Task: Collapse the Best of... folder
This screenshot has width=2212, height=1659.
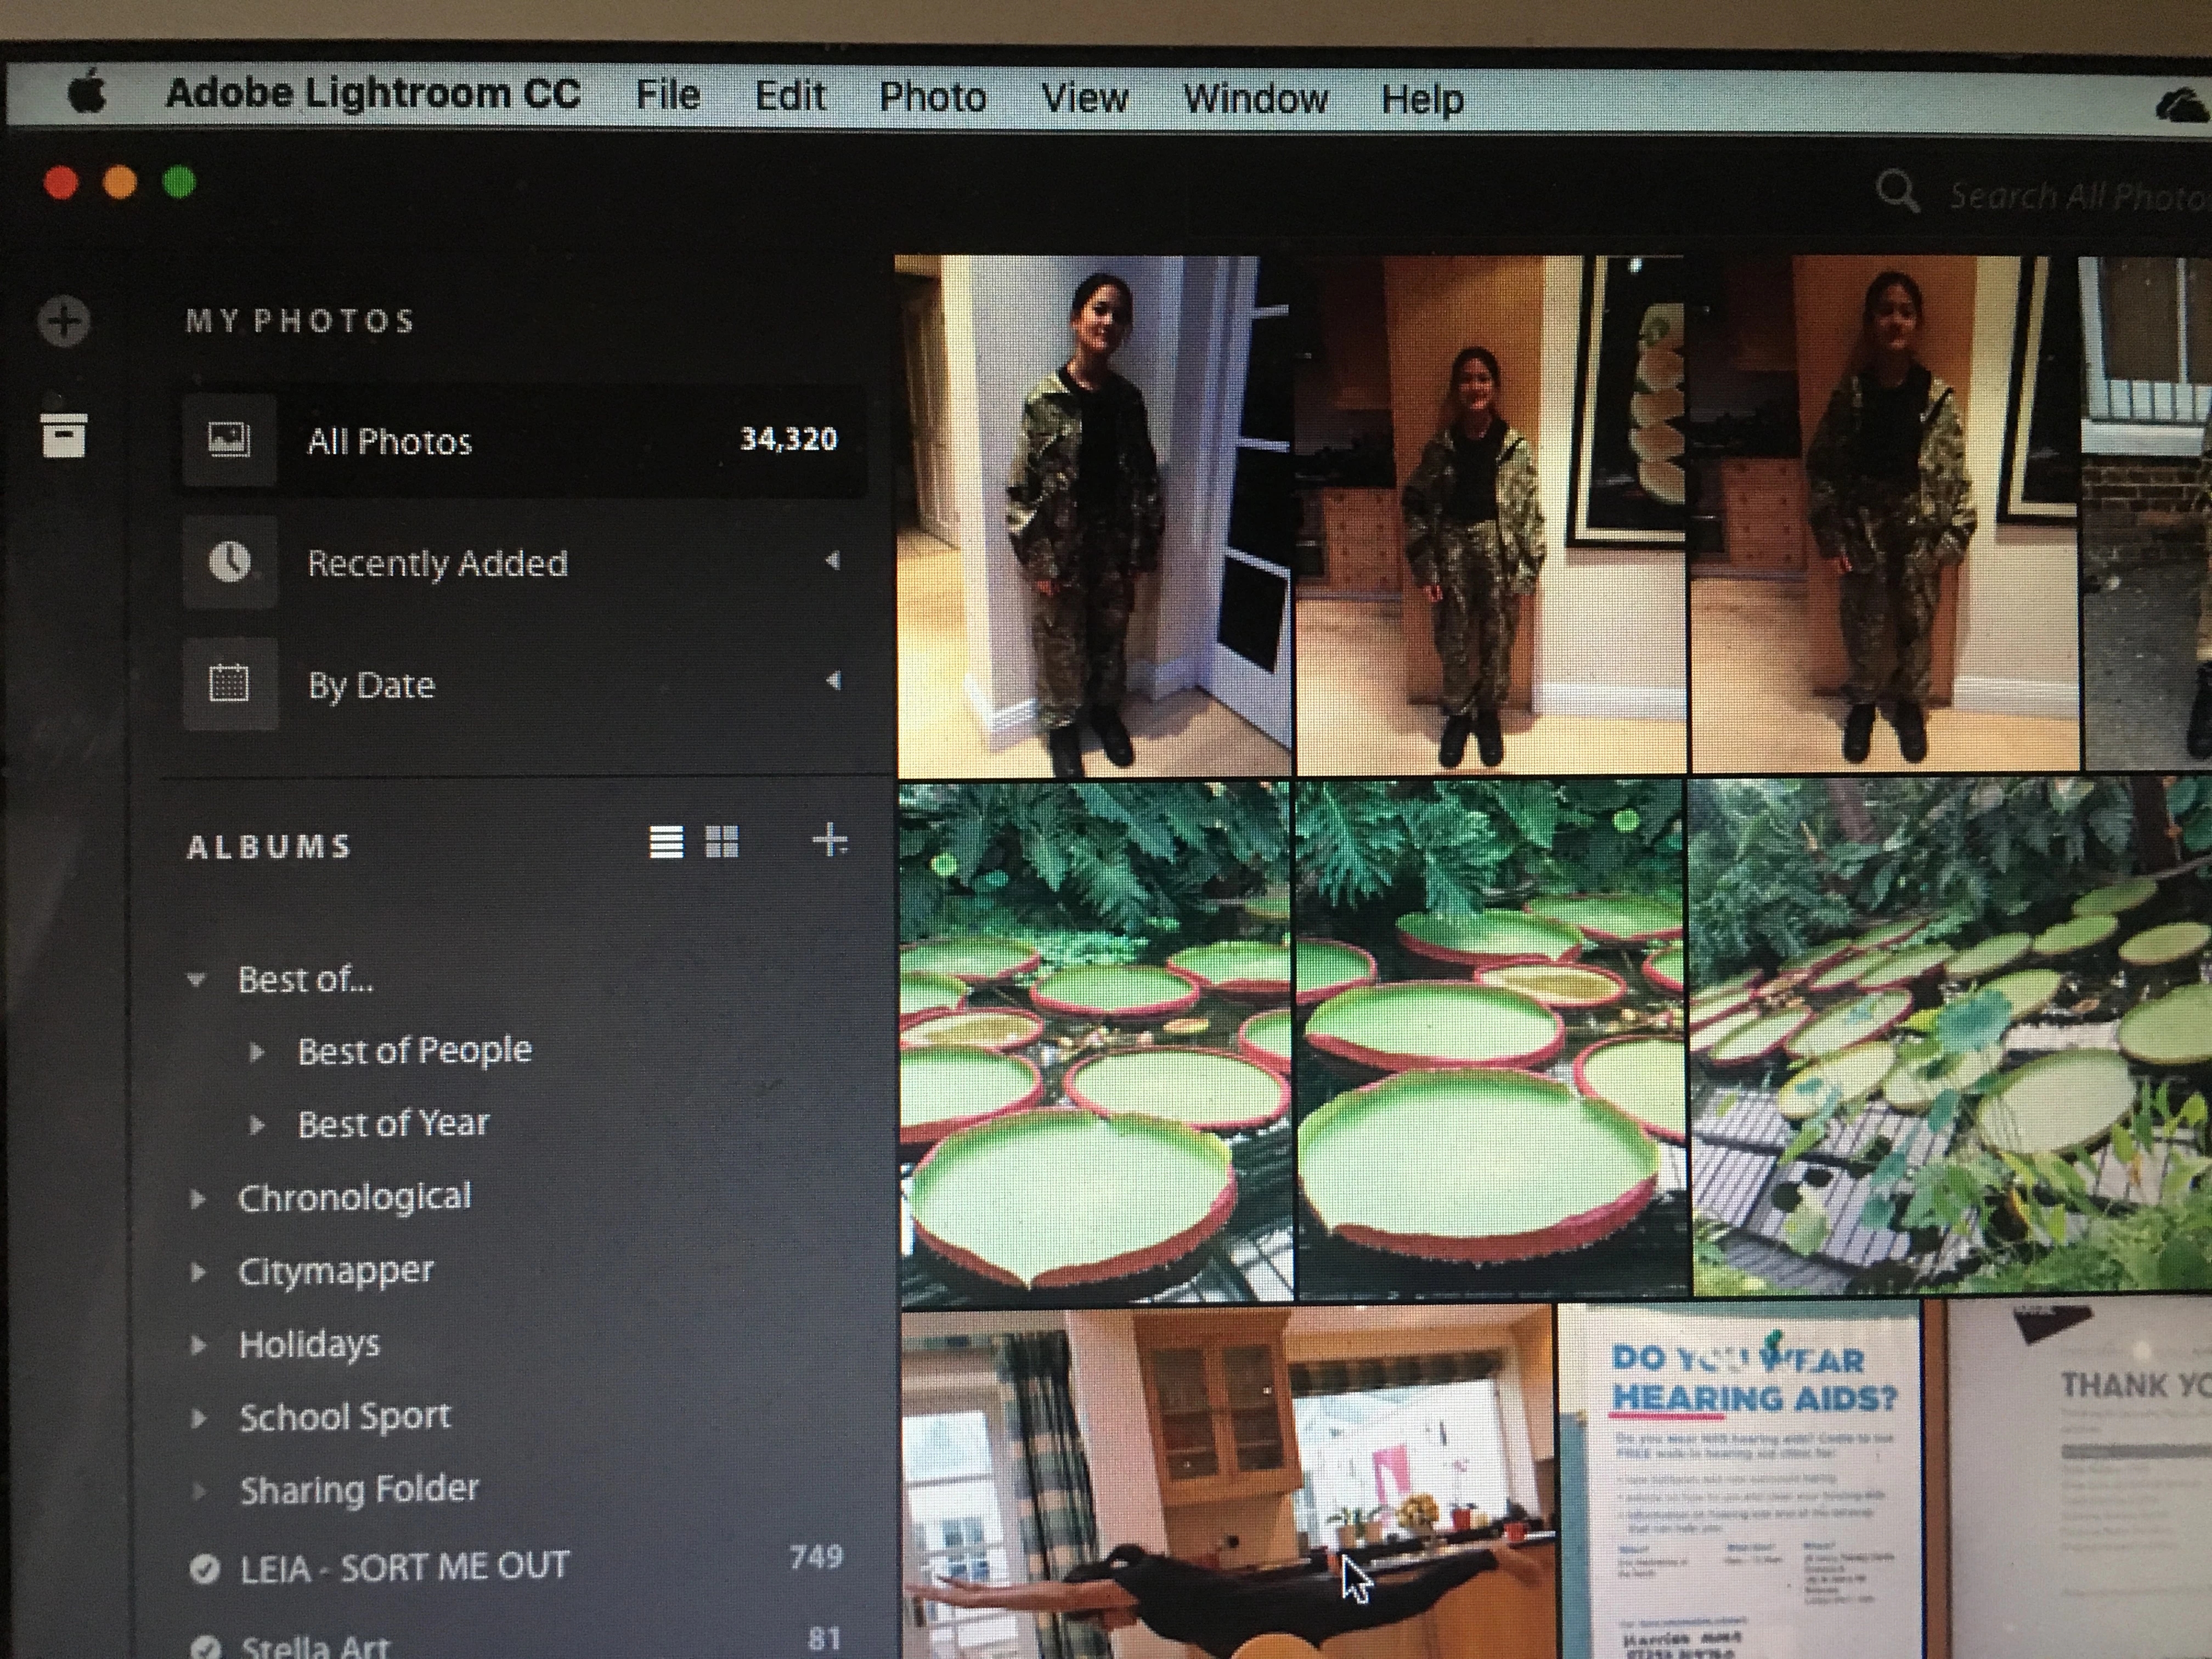Action: click(196, 980)
